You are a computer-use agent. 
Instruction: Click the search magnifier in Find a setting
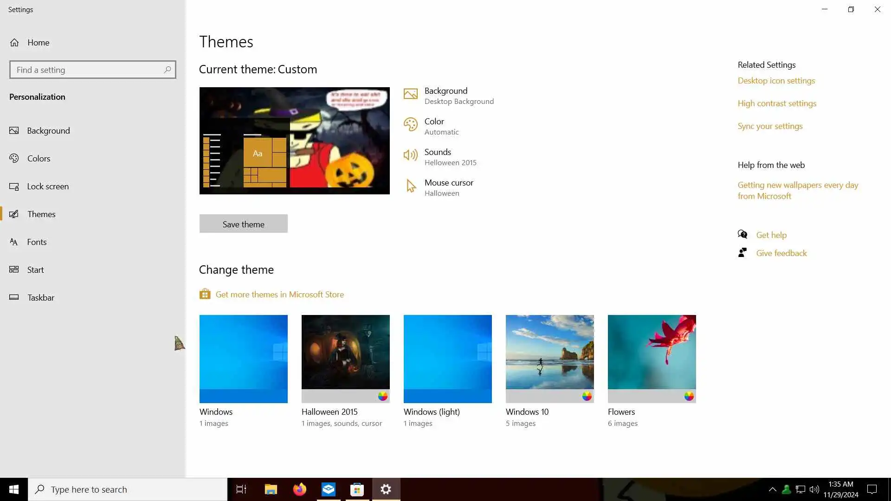click(x=168, y=70)
